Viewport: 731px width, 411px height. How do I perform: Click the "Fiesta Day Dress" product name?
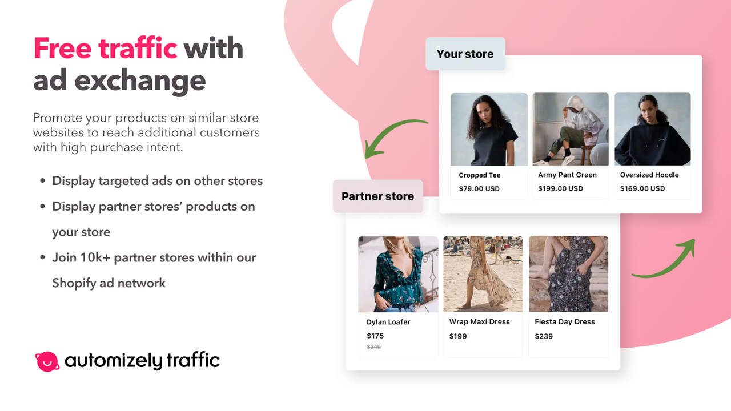(565, 322)
